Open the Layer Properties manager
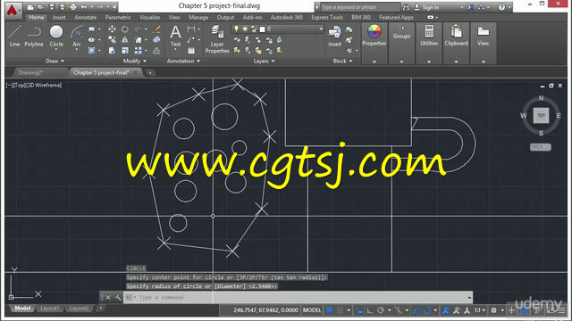Screen dimensions: 572x321 (x=217, y=39)
